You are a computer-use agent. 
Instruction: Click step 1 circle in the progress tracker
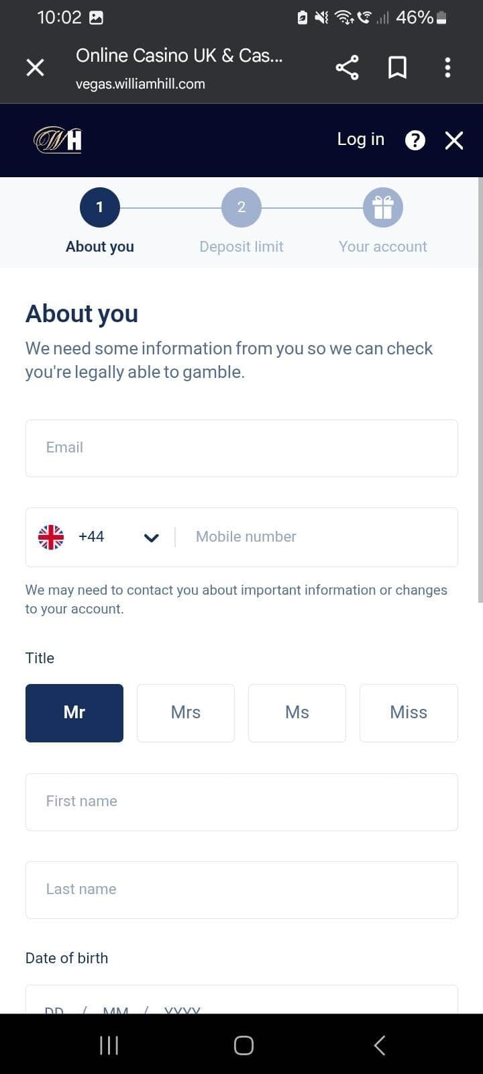click(x=99, y=207)
